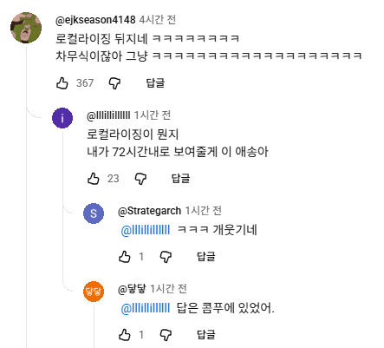Open the 'S' avatar of Strategarch

coord(94,213)
